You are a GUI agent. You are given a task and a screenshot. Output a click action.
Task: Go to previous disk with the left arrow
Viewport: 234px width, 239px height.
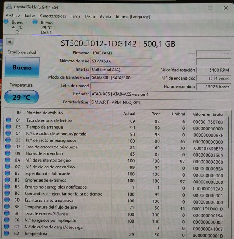click(x=10, y=42)
